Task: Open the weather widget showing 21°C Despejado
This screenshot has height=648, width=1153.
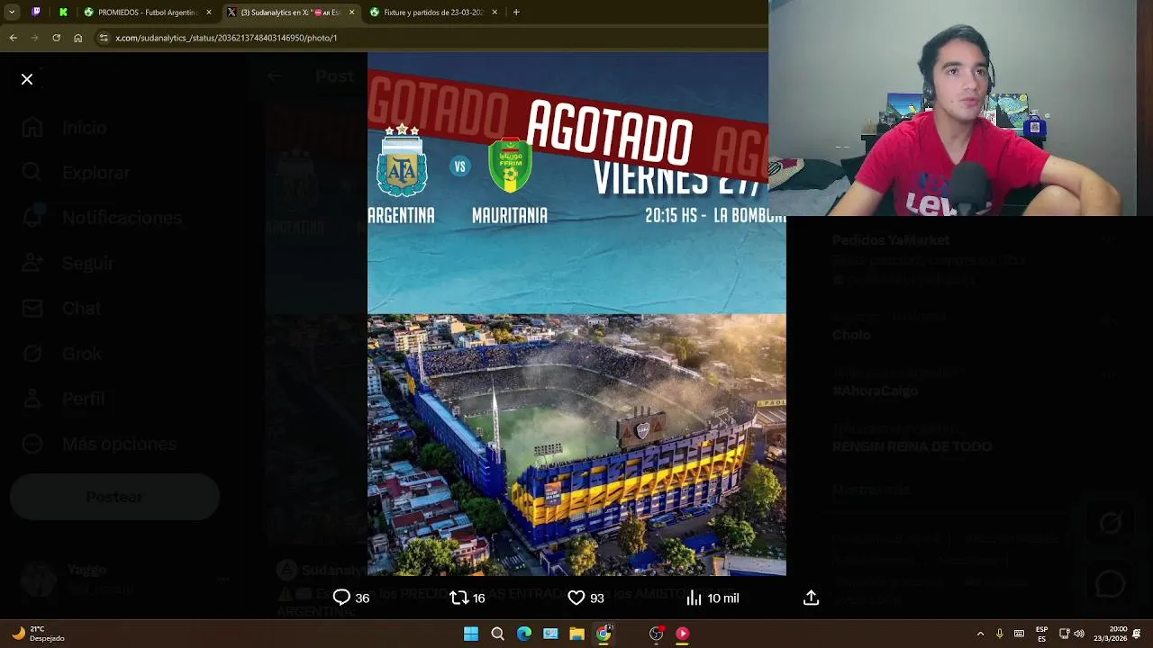Action: click(38, 634)
